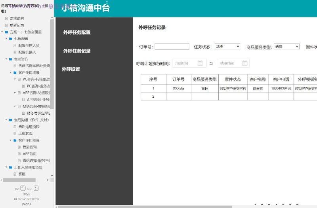This screenshot has width=317, height=208.
Task: Click the sidebar scroll-left arrow
Action: tap(1, 180)
